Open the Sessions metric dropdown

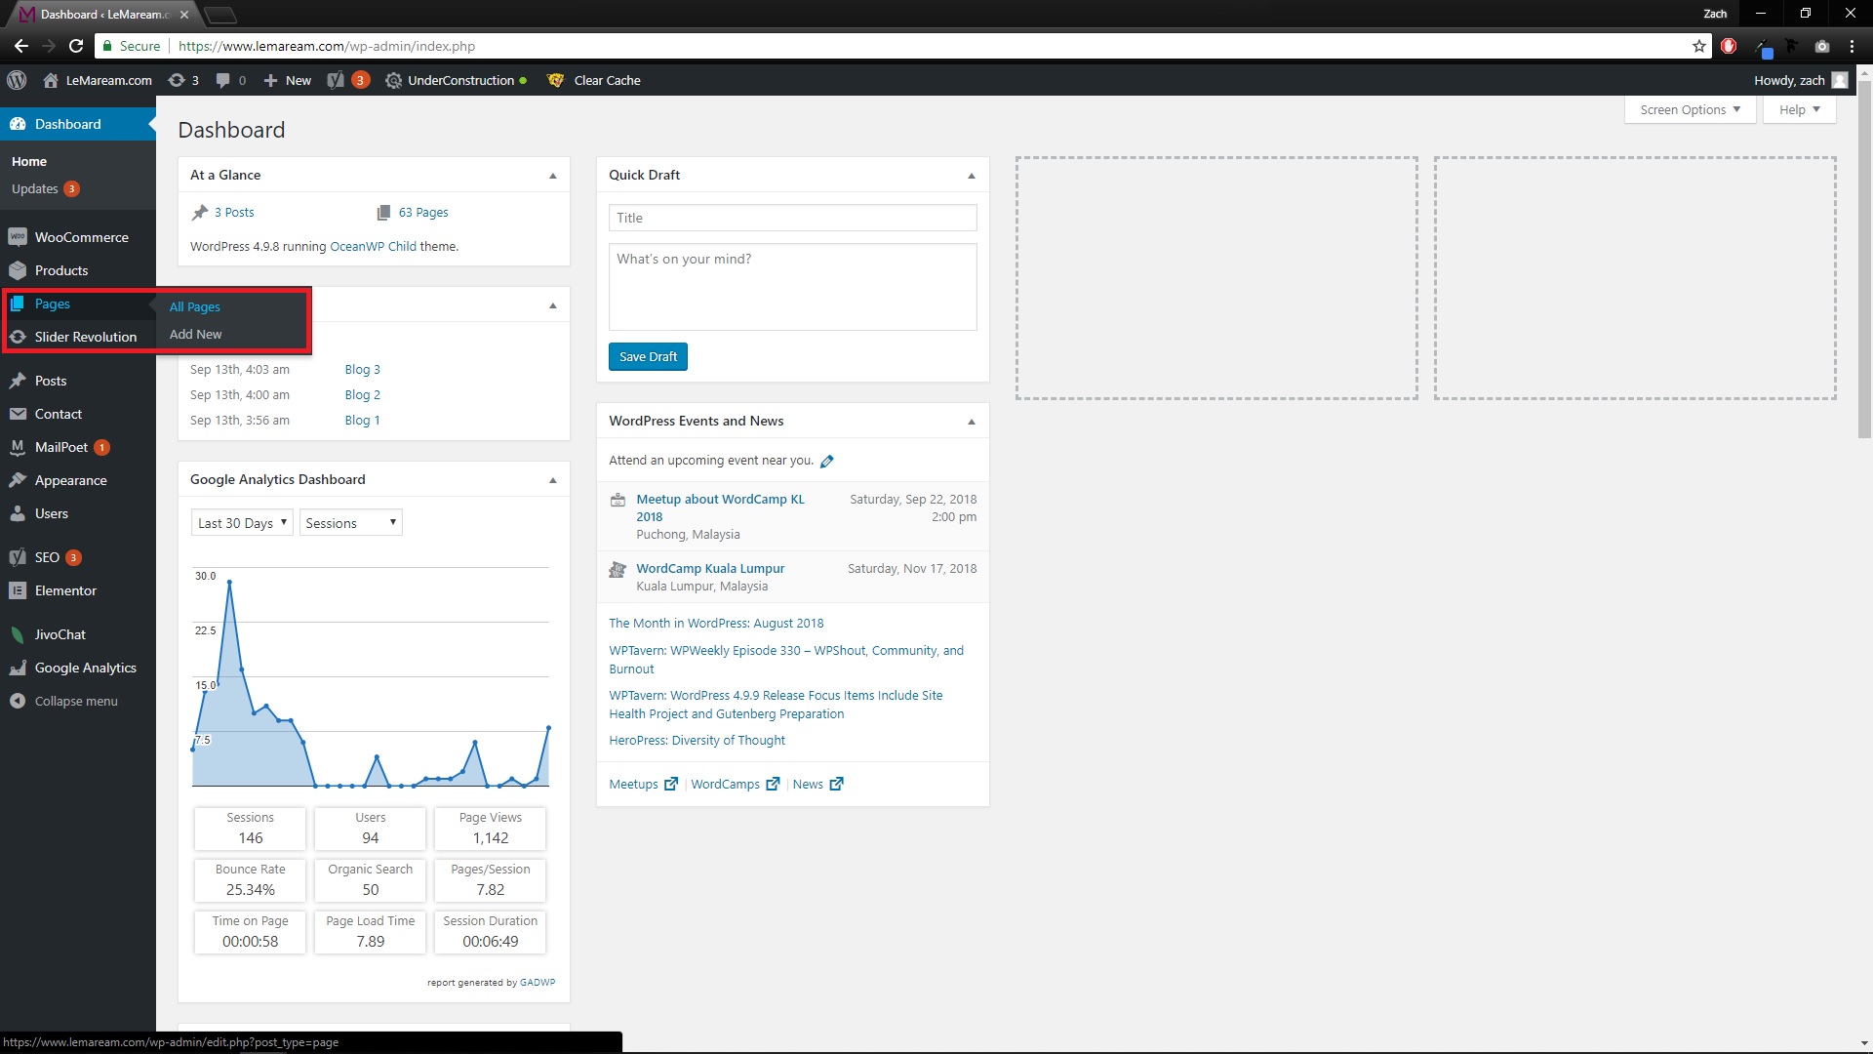click(351, 523)
